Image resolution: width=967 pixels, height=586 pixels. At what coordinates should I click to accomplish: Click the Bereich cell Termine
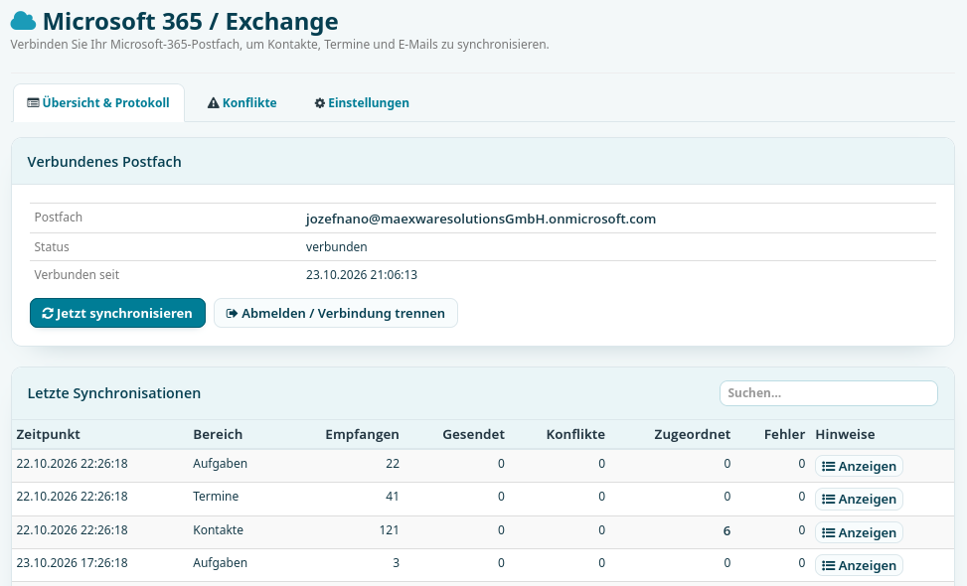tap(216, 496)
